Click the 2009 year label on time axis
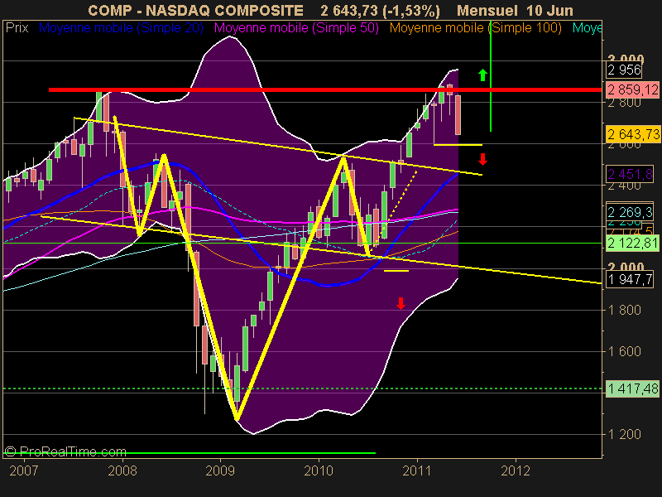Screen dimensions: 662x497 click(220, 470)
